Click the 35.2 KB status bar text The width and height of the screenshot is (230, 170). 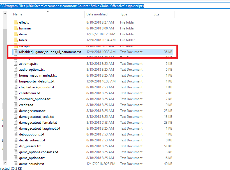[x=17, y=168]
